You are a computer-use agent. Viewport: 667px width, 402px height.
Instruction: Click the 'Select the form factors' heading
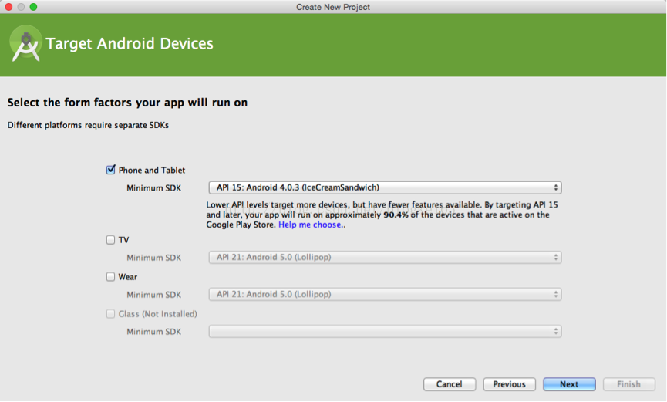click(x=127, y=103)
